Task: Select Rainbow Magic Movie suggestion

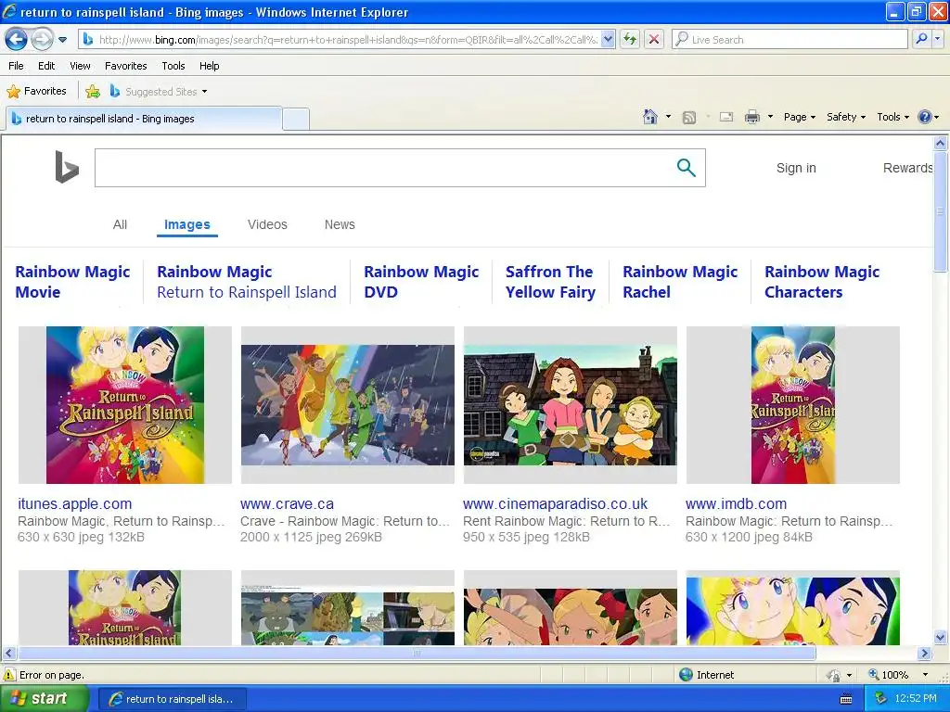Action: (72, 282)
